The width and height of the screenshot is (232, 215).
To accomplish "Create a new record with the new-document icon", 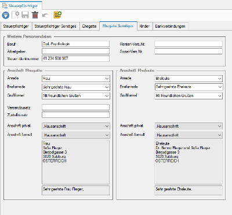I will 16,15.
